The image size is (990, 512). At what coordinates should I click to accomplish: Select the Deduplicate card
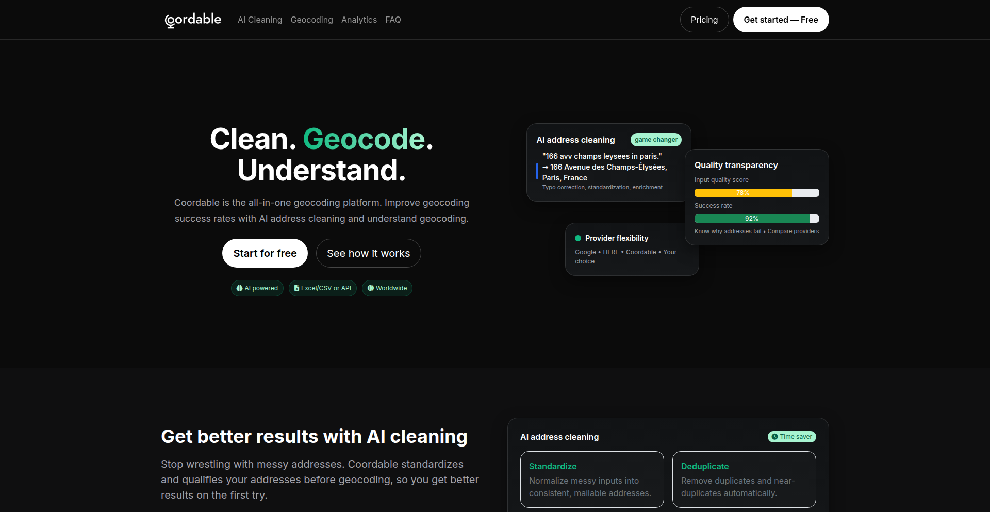(x=744, y=480)
